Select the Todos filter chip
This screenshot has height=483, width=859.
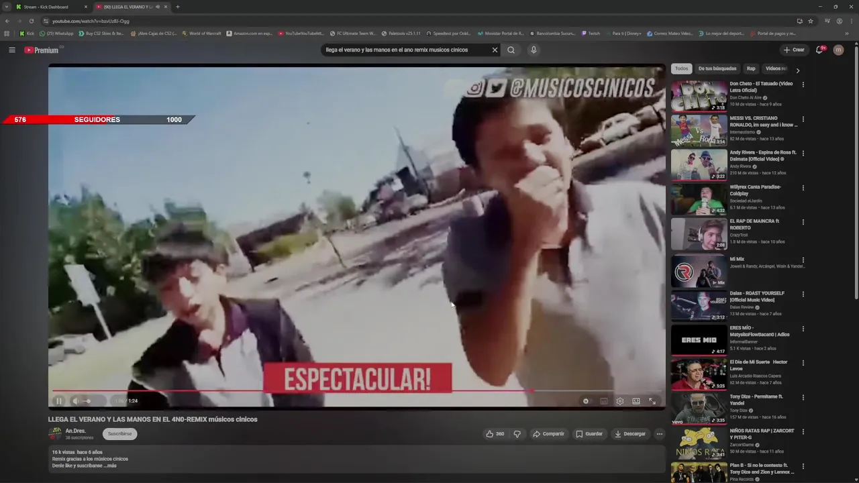point(681,68)
